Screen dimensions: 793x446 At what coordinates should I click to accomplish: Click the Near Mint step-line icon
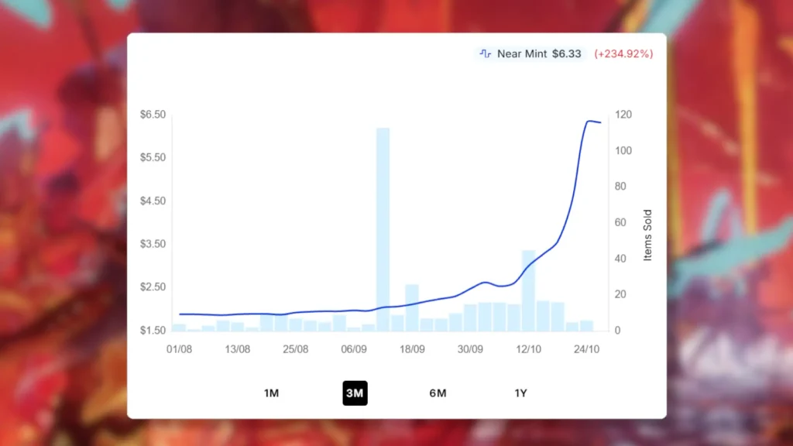(486, 53)
